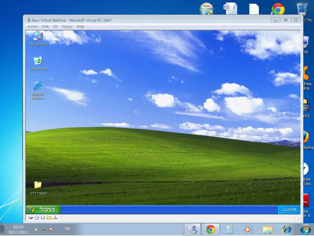Open the Edit menu
The image size is (314, 236).
point(45,27)
